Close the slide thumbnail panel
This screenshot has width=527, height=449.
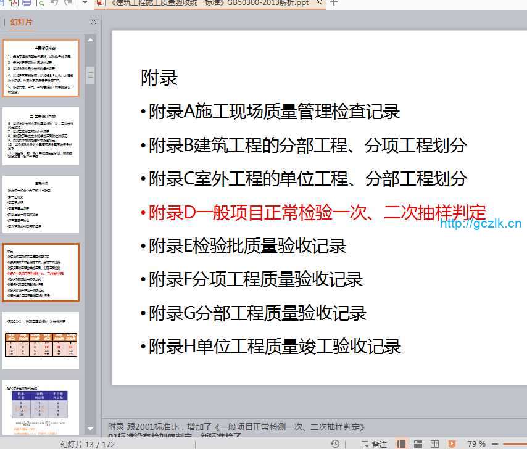pos(93,22)
